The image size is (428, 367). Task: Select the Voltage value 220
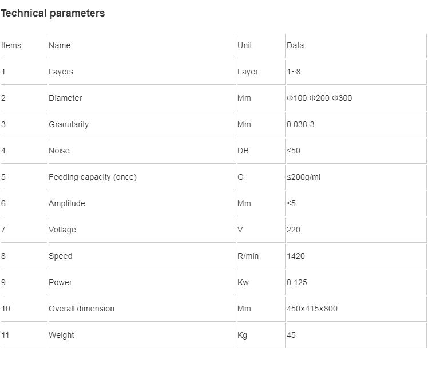point(294,230)
